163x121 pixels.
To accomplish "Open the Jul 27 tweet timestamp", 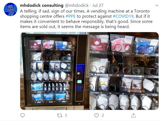I will (98, 5).
